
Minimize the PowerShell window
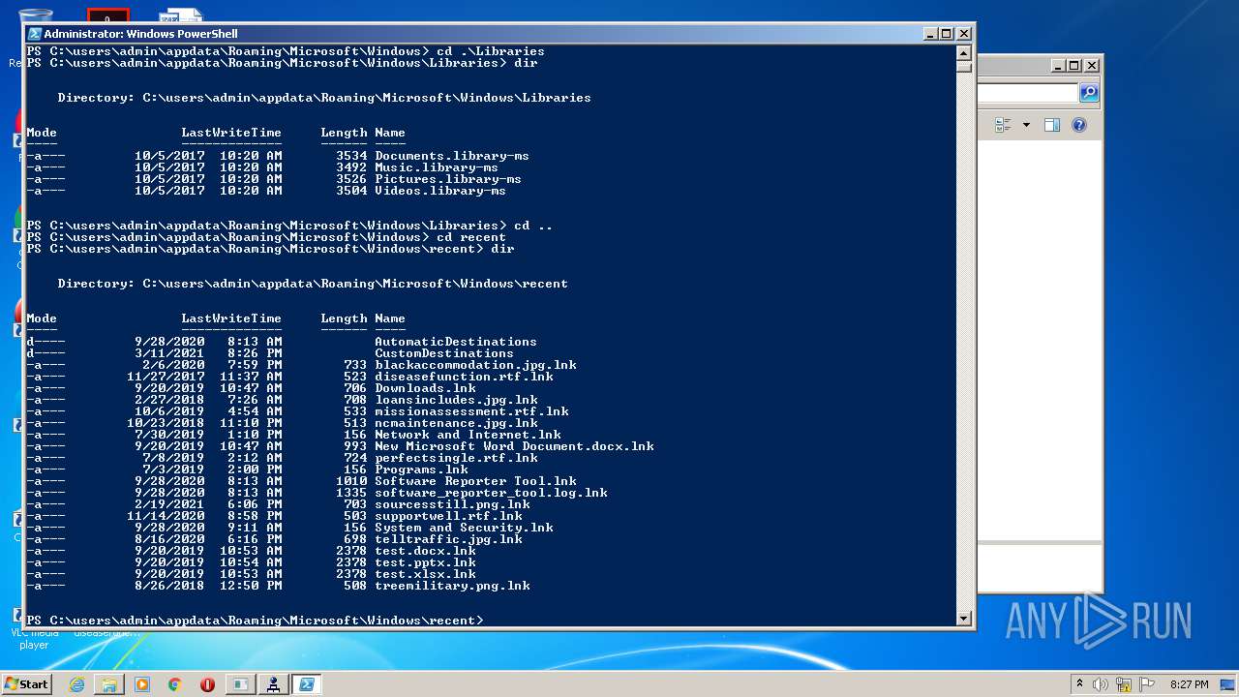(x=929, y=34)
